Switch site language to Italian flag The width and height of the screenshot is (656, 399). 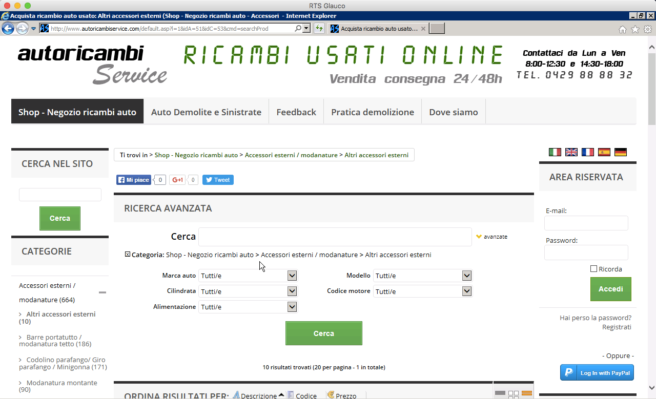pos(555,152)
